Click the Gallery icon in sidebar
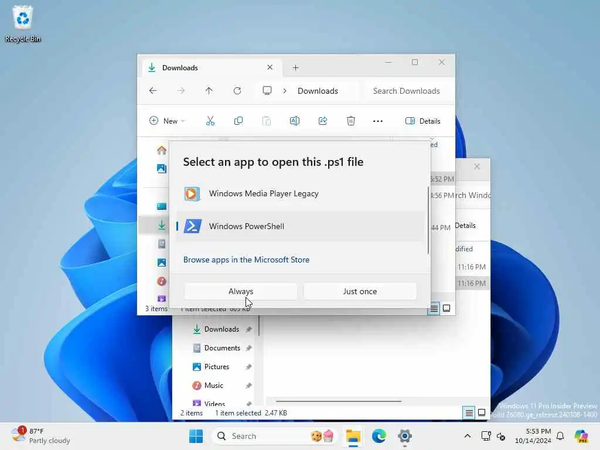This screenshot has height=450, width=600. (162, 168)
